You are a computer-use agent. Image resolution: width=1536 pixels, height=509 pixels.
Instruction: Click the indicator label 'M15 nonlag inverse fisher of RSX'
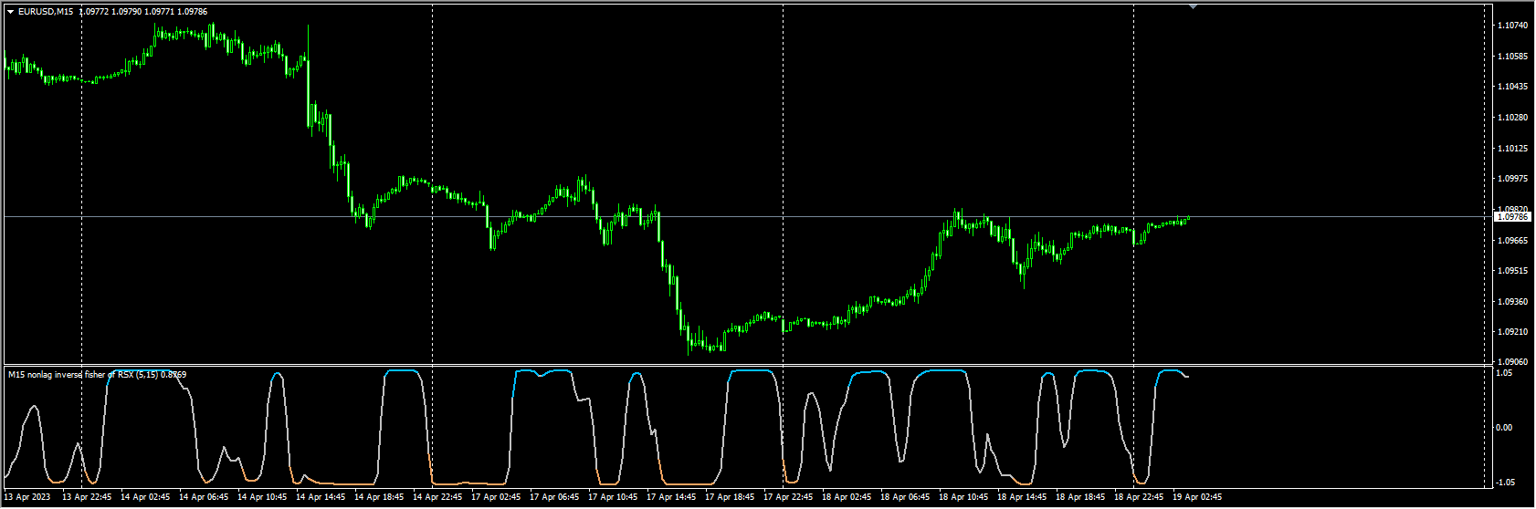(x=71, y=375)
